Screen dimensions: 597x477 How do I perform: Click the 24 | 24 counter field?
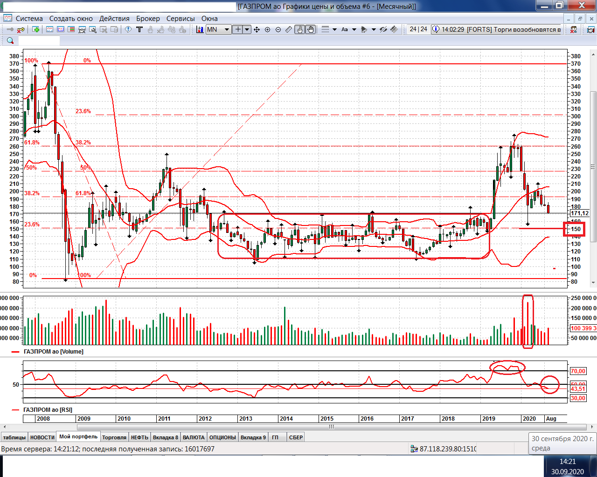point(418,29)
